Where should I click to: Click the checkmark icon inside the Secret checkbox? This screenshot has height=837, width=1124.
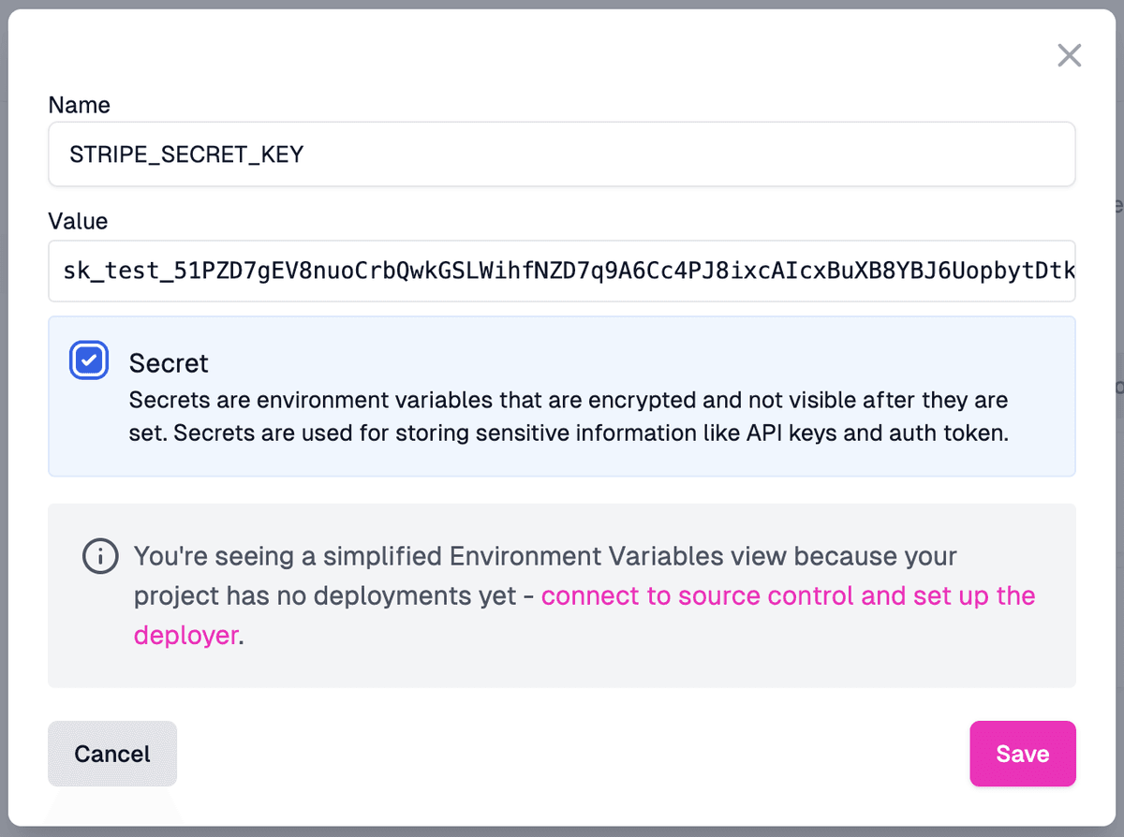[88, 360]
